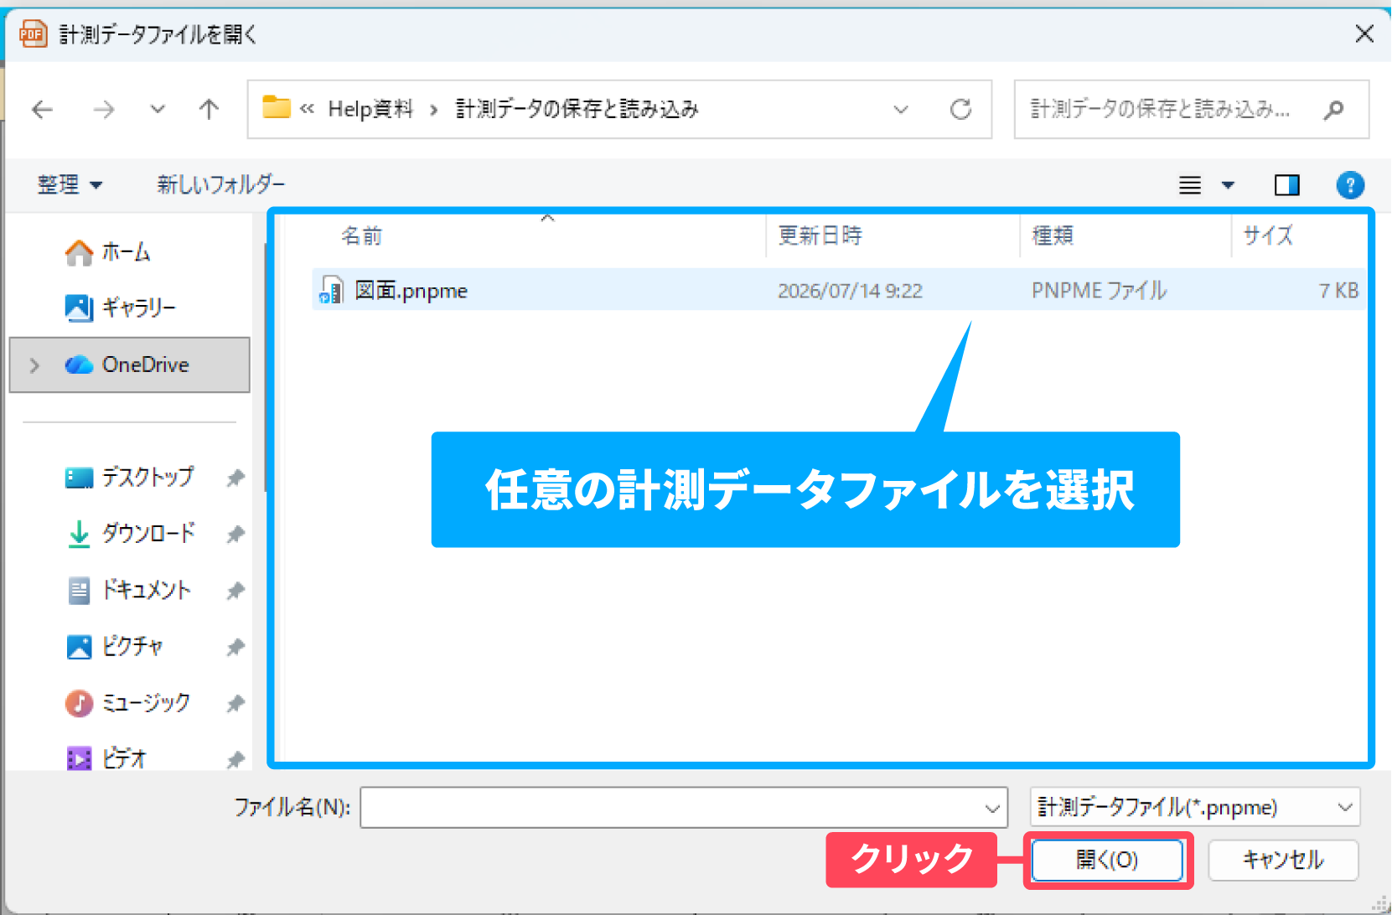The height and width of the screenshot is (915, 1392).
Task: Go up one folder level
Action: pyautogui.click(x=209, y=109)
